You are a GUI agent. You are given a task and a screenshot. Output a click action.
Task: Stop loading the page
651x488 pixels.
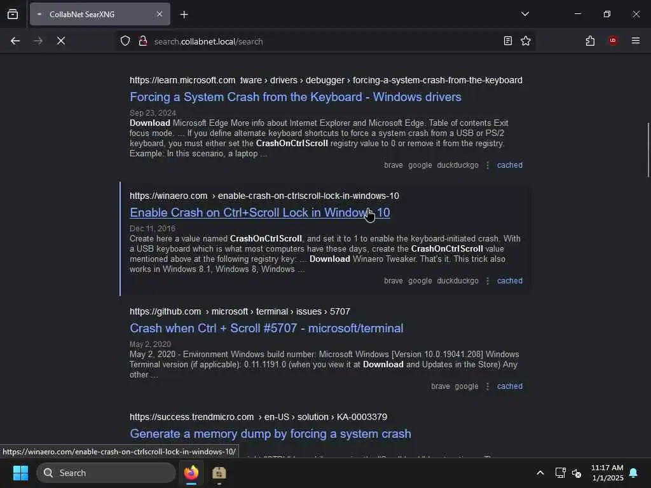(61, 41)
